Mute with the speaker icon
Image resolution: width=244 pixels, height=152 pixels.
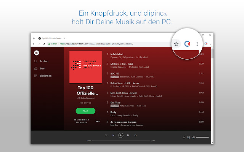point(193,137)
